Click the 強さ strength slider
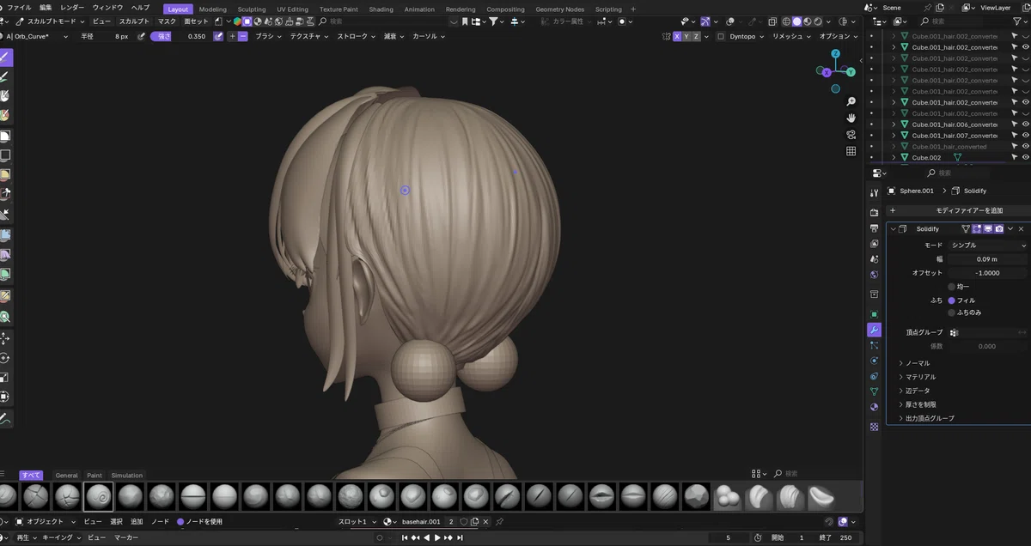This screenshot has width=1031, height=546. pos(180,36)
